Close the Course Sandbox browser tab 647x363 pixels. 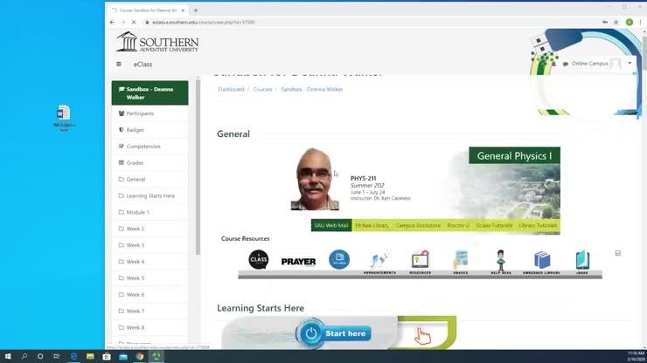point(183,10)
